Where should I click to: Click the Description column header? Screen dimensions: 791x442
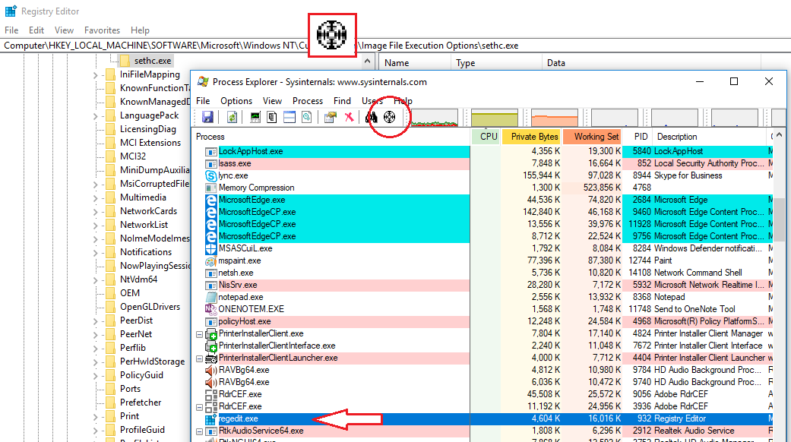(710, 137)
